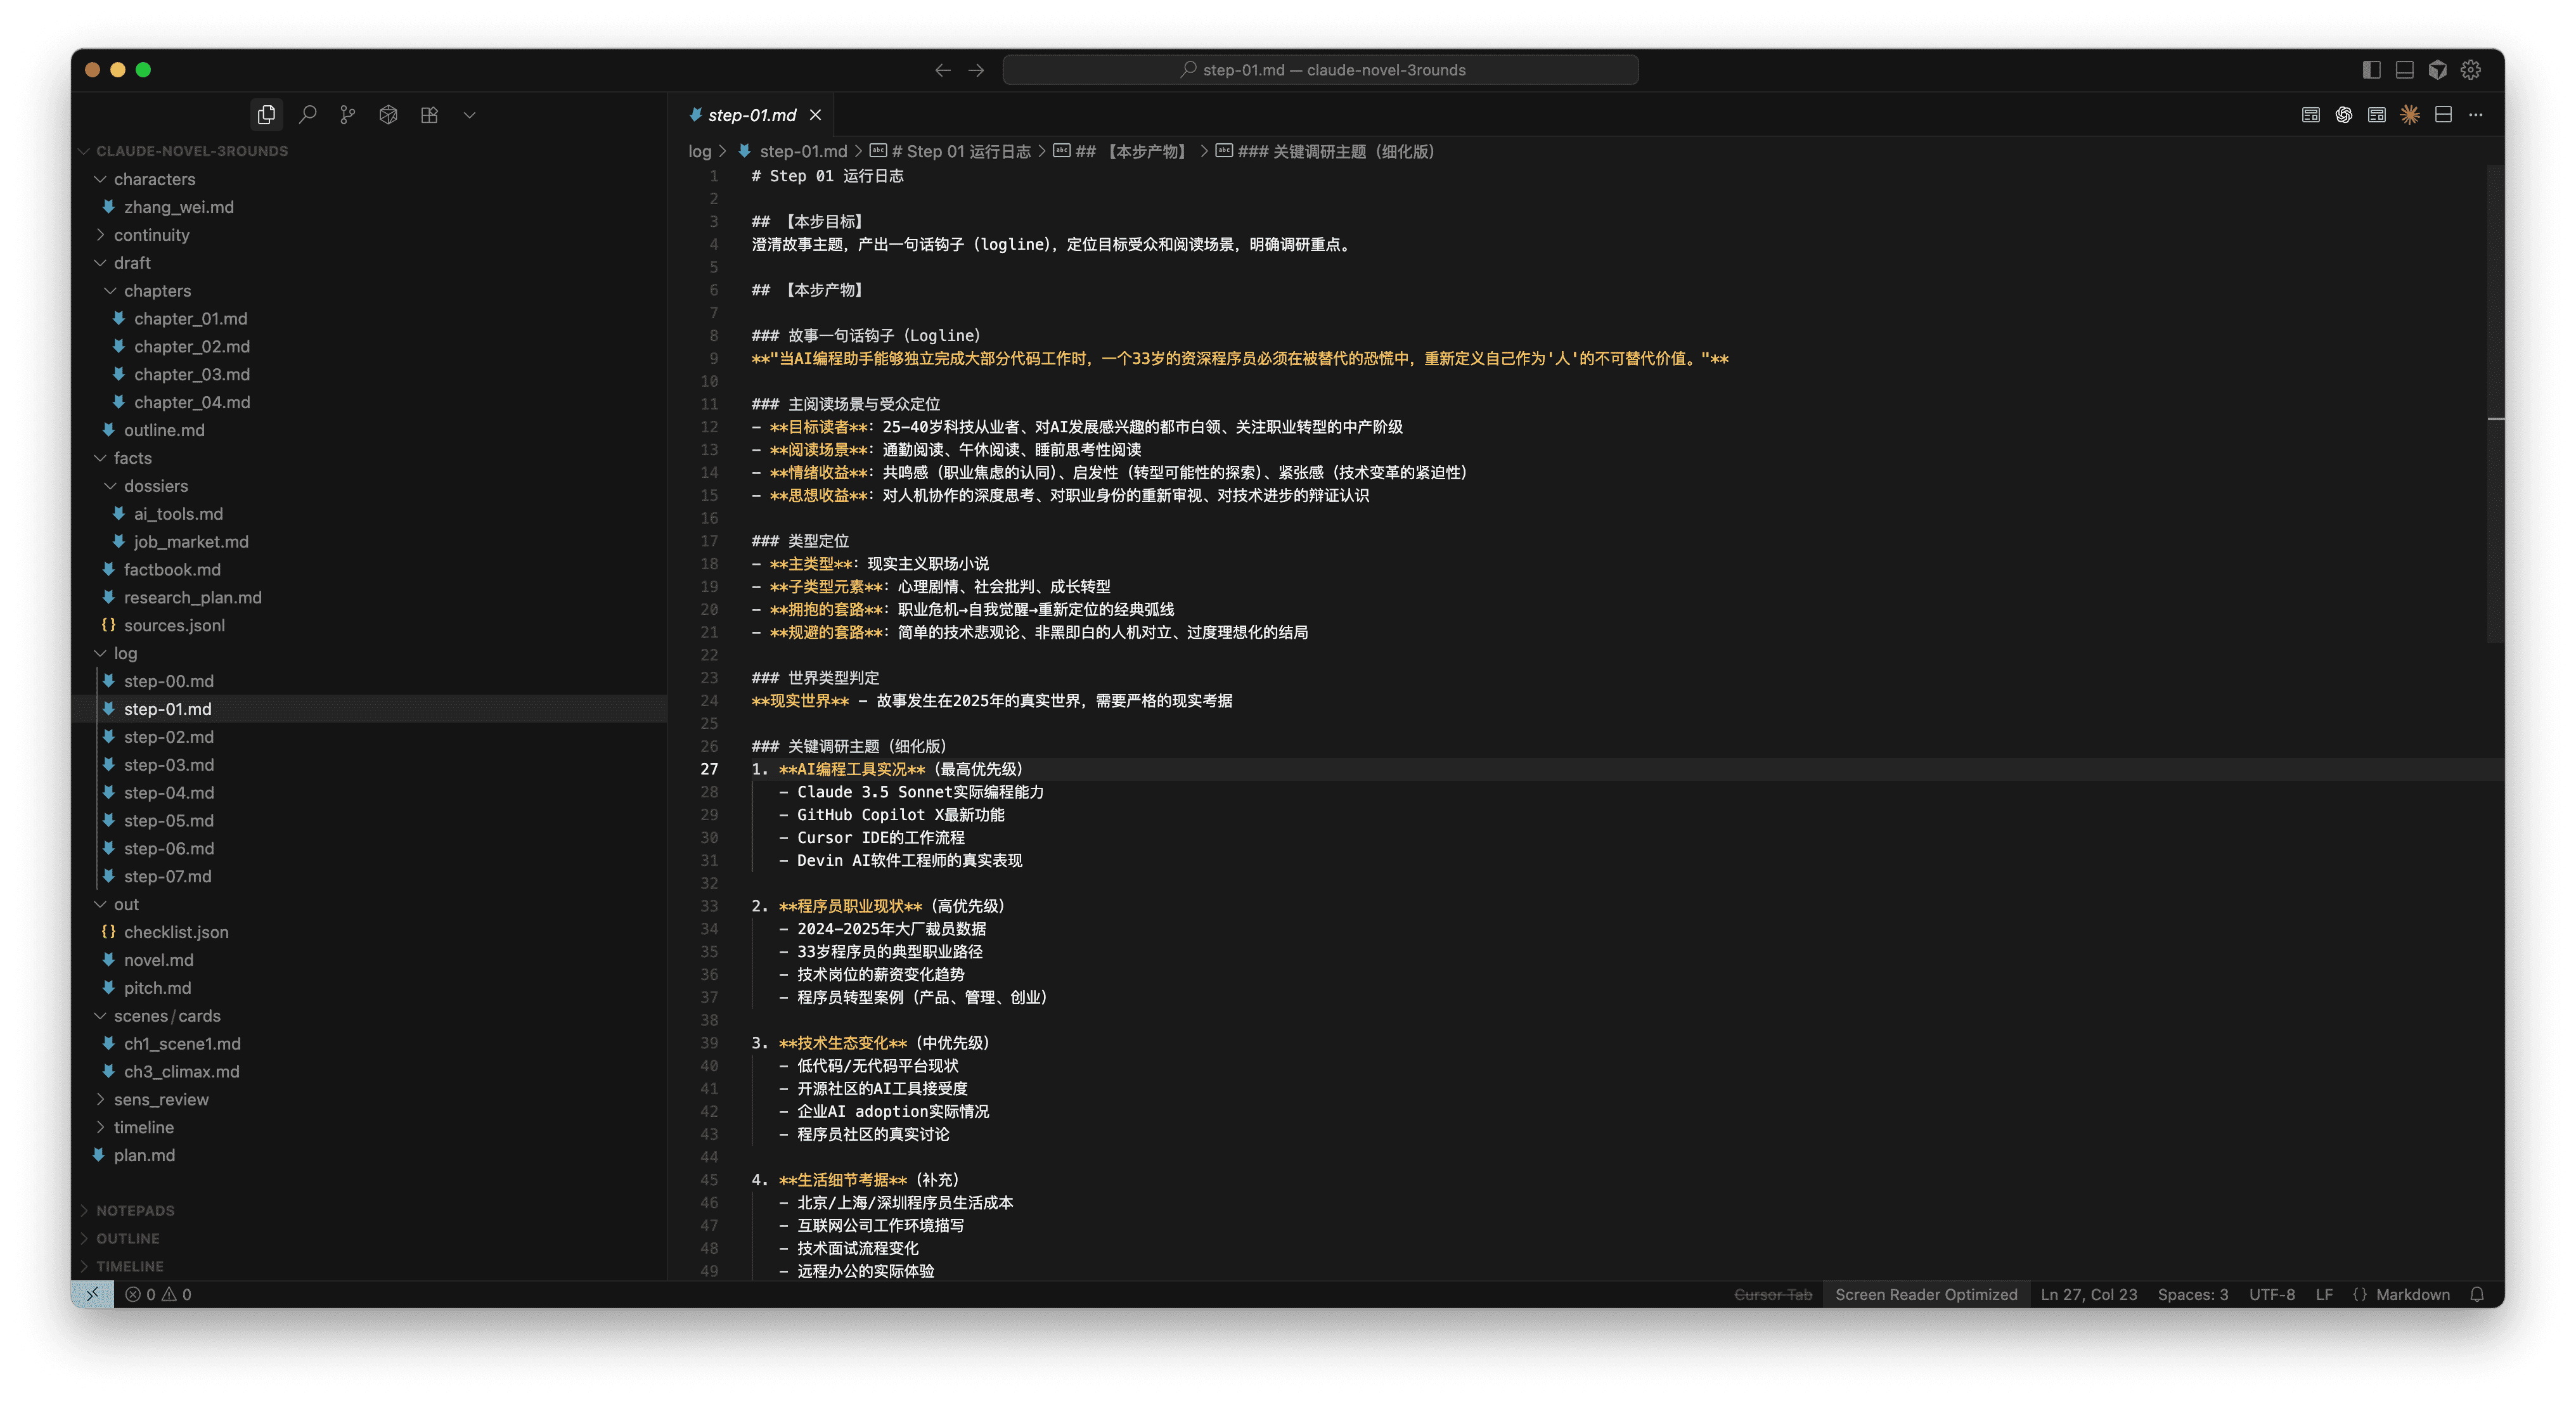Click the Explorer files icon

coord(266,115)
